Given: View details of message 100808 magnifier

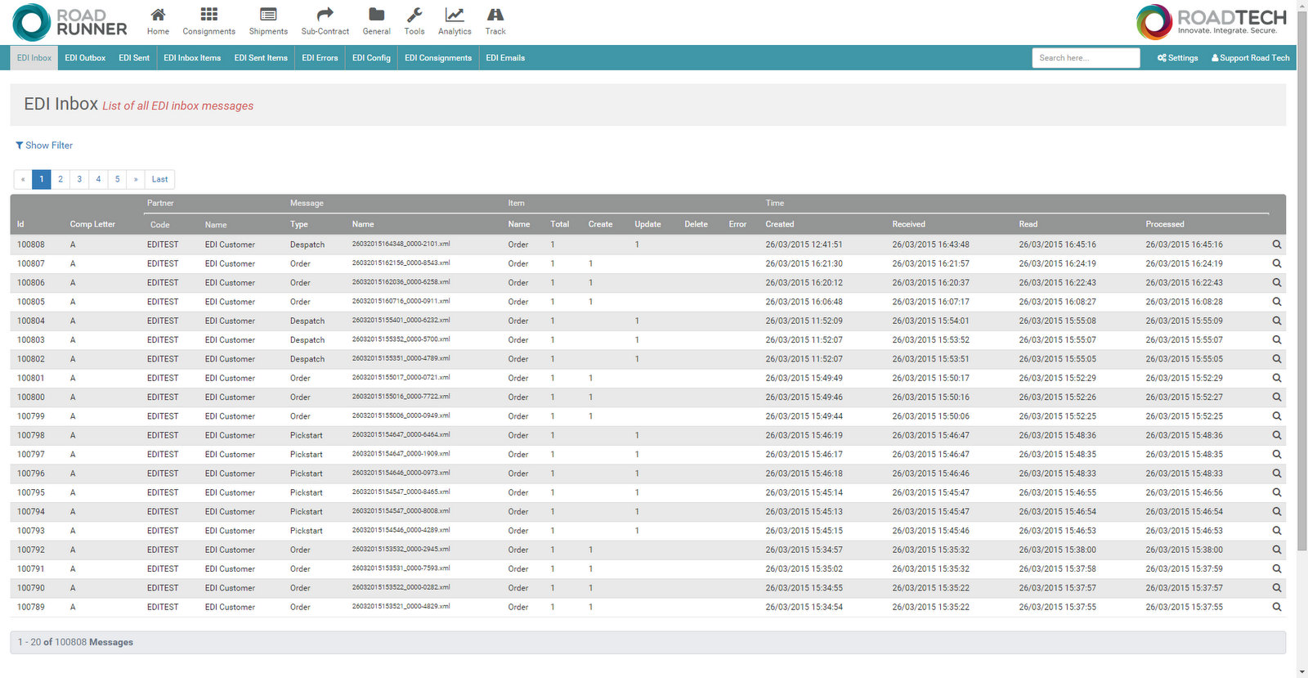Looking at the screenshot, I should pos(1276,245).
